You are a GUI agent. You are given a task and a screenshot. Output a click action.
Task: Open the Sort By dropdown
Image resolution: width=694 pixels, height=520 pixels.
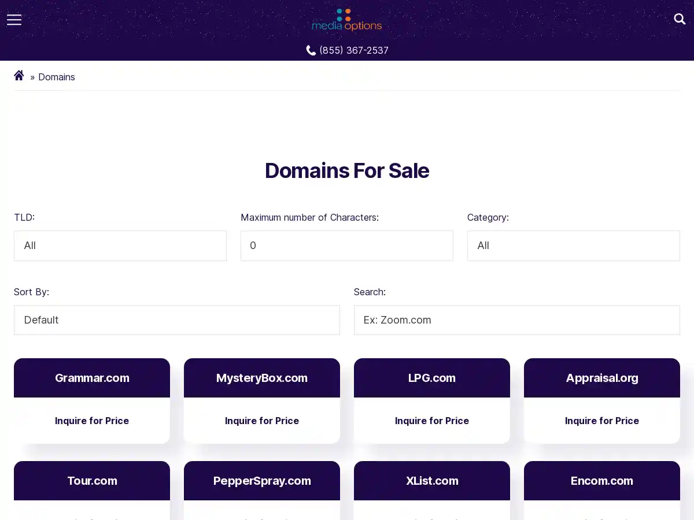tap(176, 320)
